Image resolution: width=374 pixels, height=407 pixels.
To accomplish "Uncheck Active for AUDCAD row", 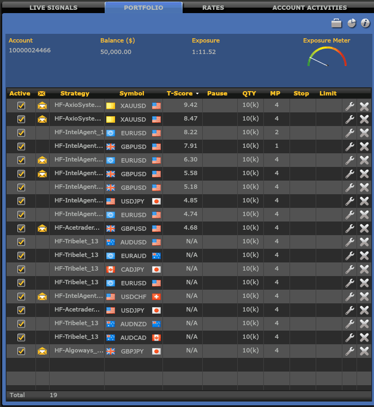I will pos(21,337).
